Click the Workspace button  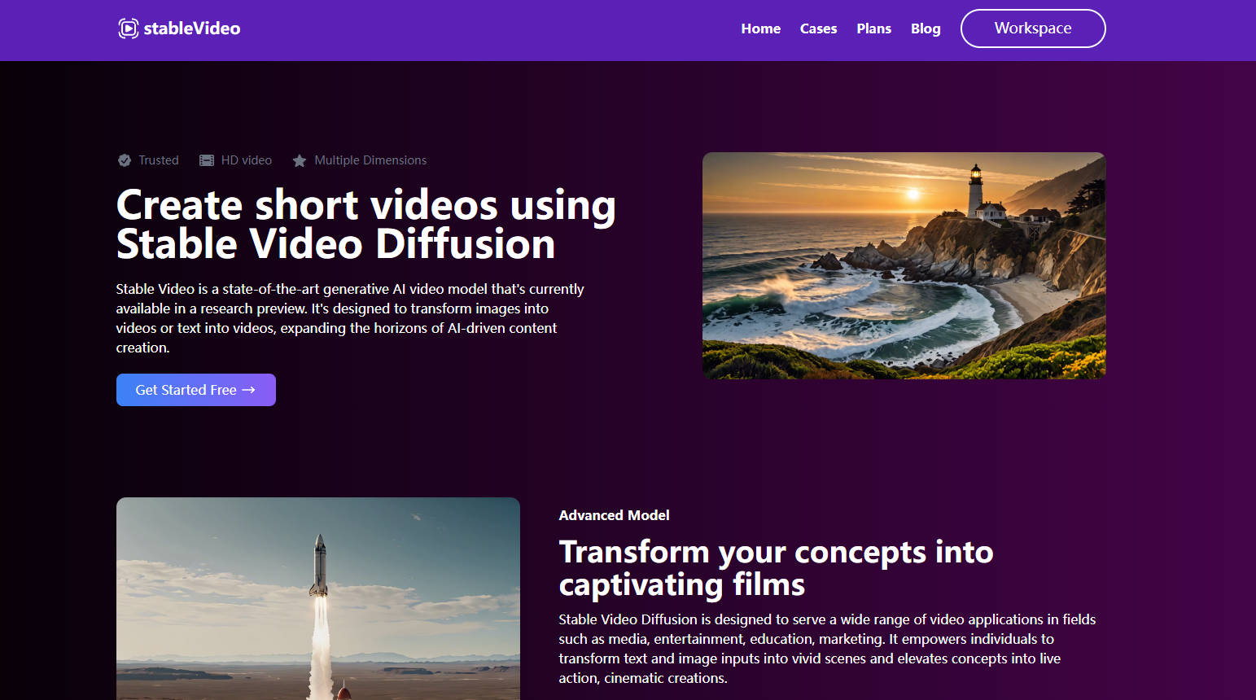point(1032,28)
